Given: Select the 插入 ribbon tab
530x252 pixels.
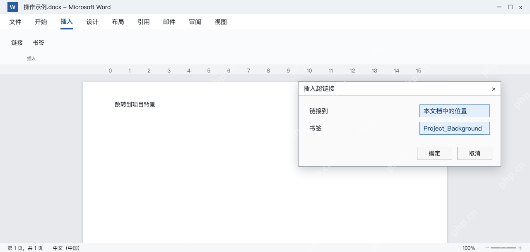Looking at the screenshot, I should tap(67, 22).
